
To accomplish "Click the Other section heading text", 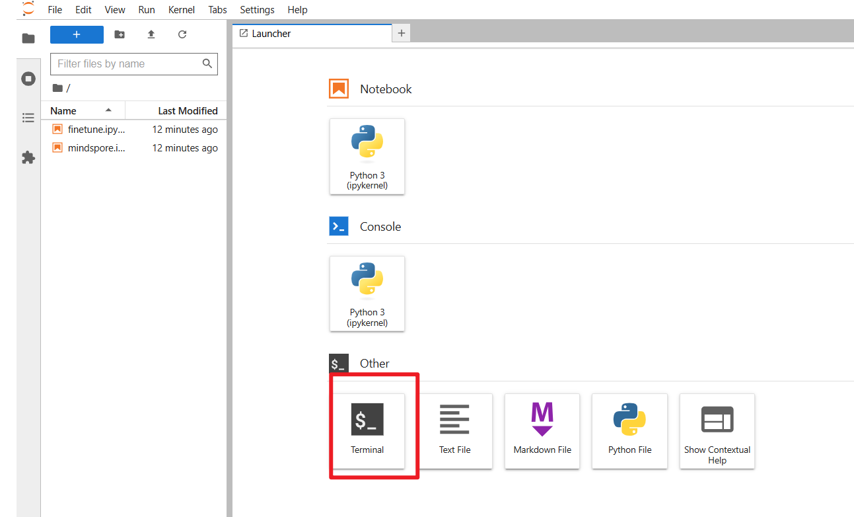I will point(374,364).
